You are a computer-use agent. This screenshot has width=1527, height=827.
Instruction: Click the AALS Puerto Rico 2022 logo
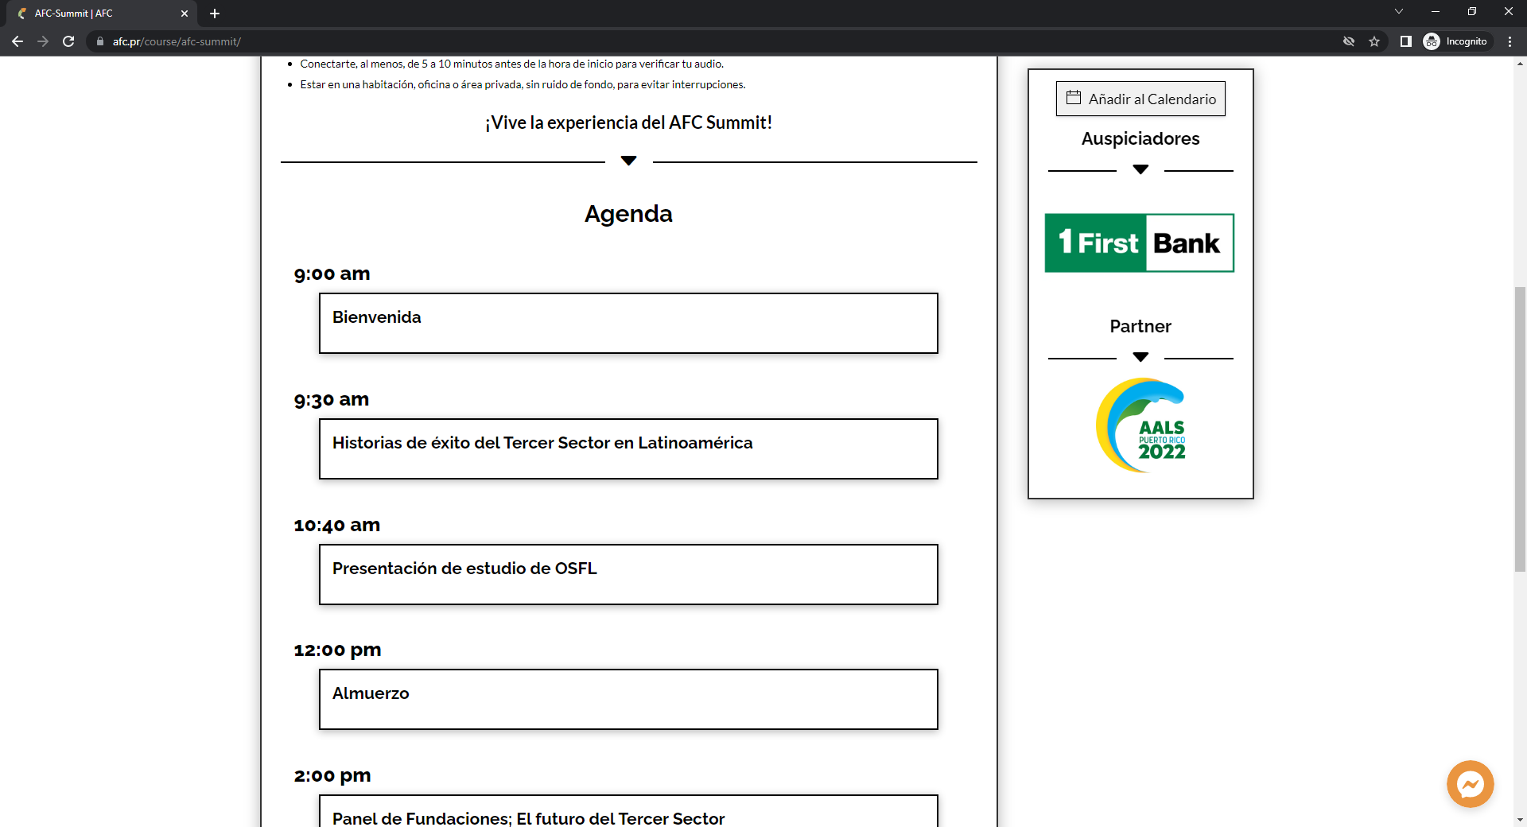pos(1140,425)
